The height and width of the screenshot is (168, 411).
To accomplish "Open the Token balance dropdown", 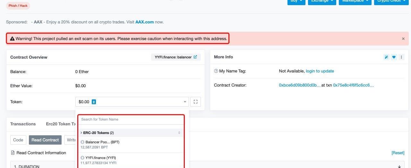I will click(132, 102).
